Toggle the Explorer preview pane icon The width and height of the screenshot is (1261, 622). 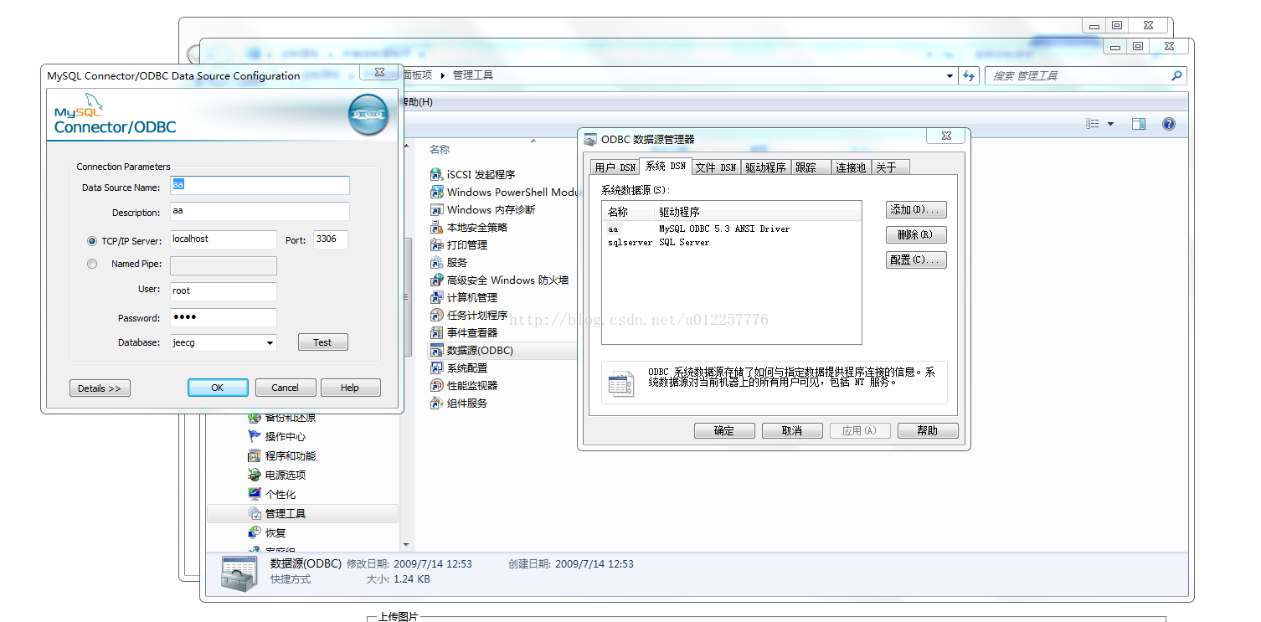1139,124
